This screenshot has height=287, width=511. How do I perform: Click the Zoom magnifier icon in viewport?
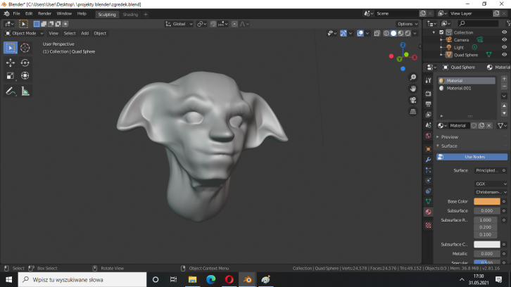point(413,77)
